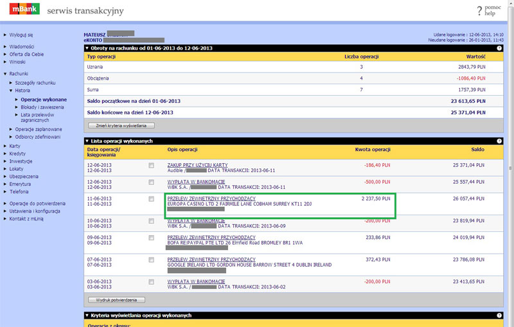Open the 03-06-2013 WYPŁATA W BANKOMACIE link
The height and width of the screenshot is (327, 514).
point(196,281)
